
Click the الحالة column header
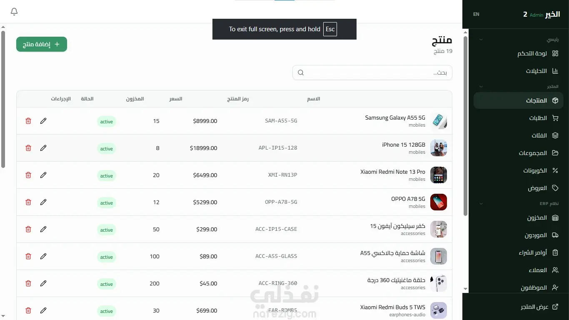pos(87,99)
